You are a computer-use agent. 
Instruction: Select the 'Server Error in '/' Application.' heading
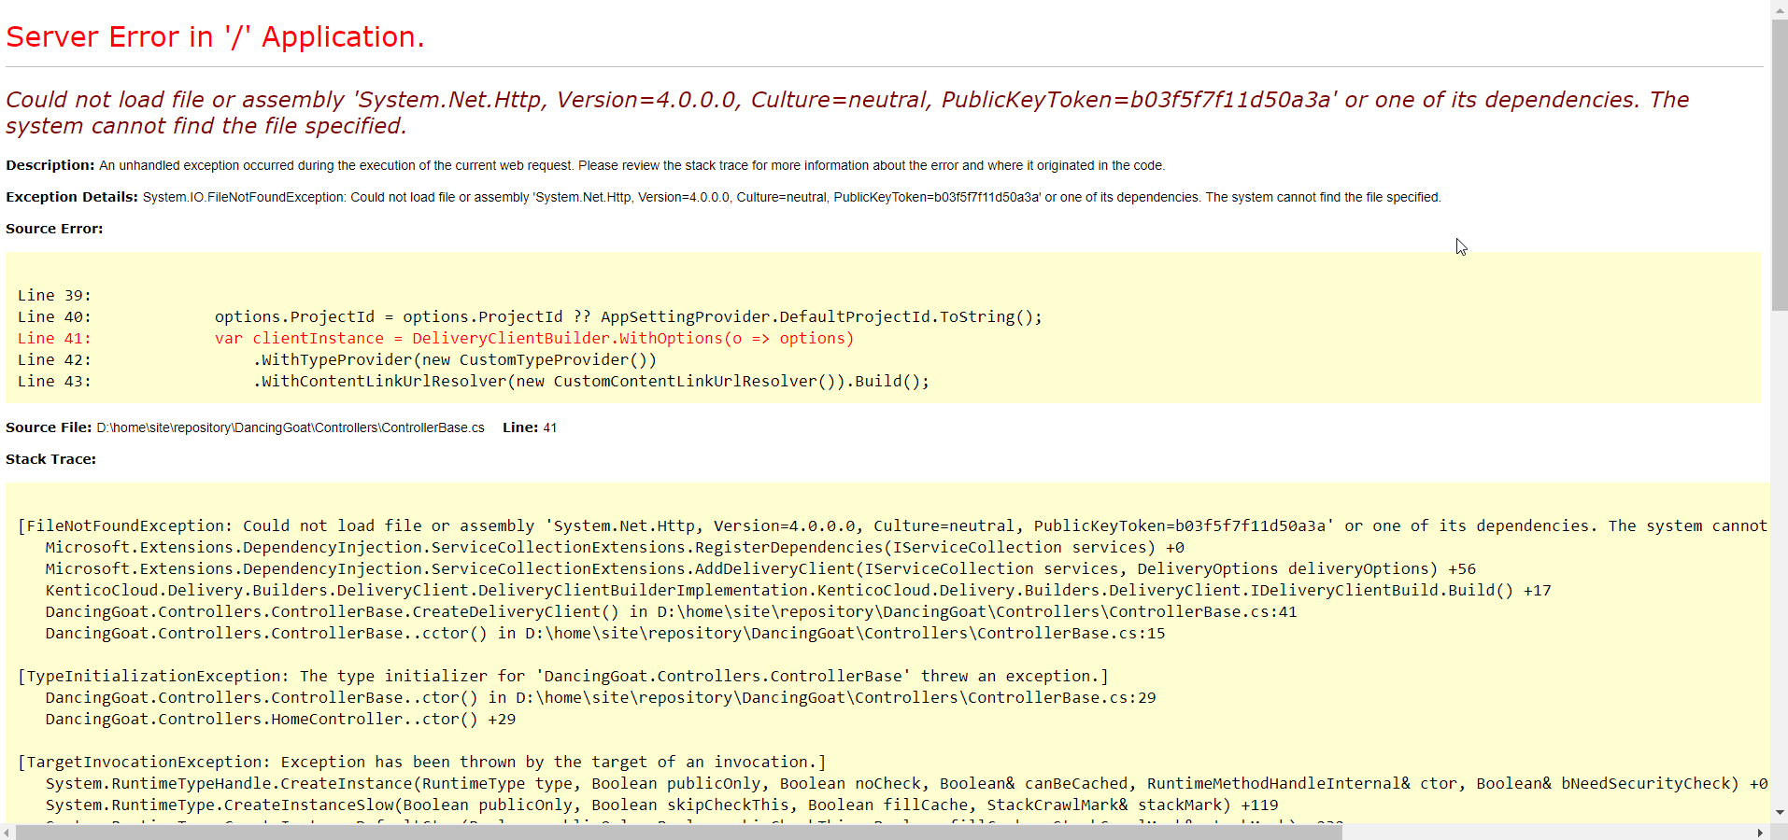215,37
